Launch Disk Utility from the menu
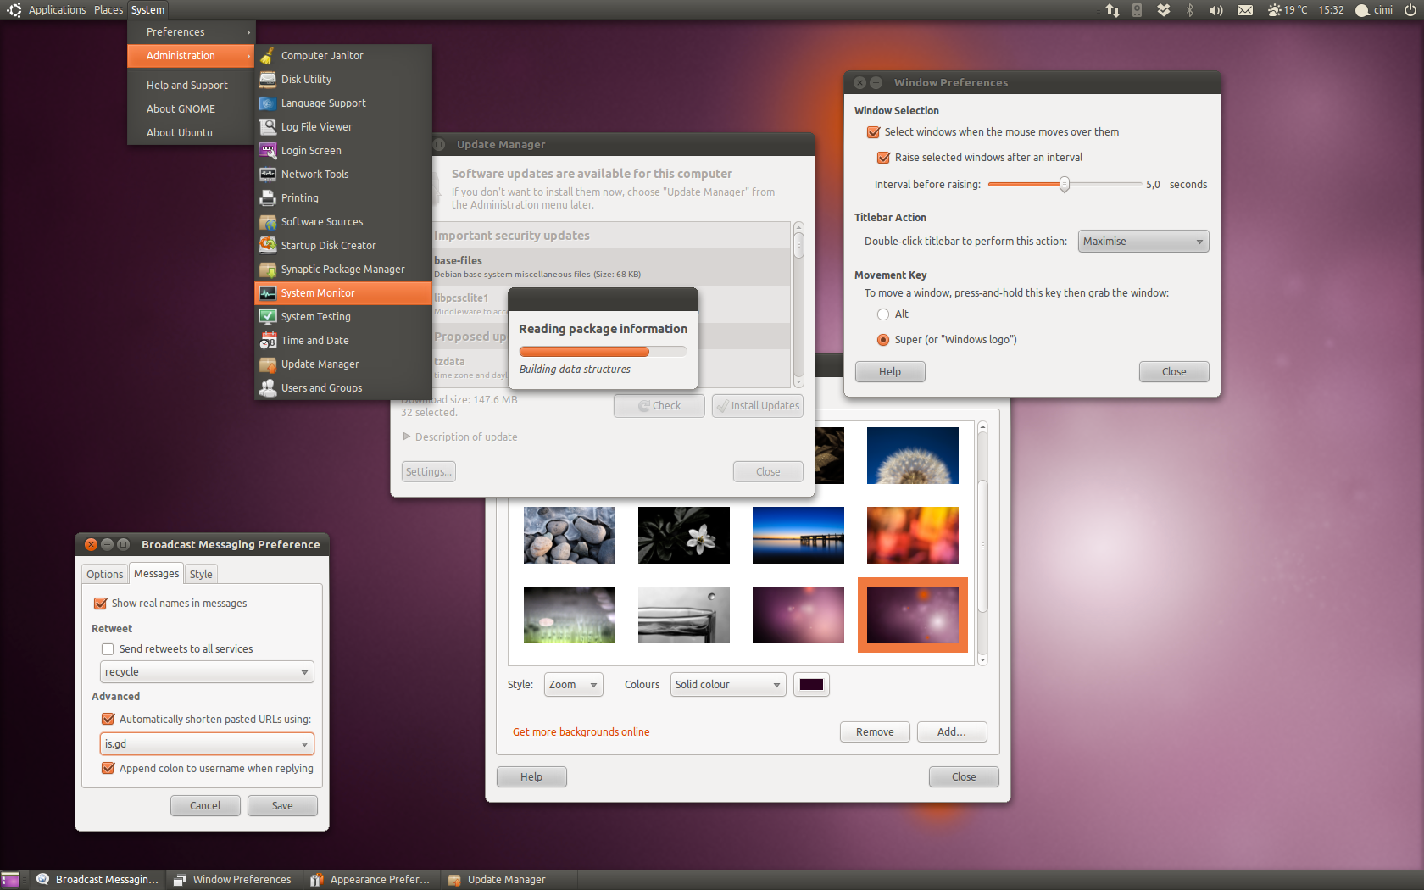 coord(306,80)
